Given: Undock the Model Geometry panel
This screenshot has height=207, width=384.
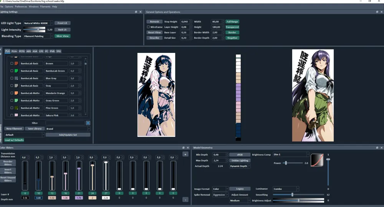Looking at the screenshot, I should (377, 148).
